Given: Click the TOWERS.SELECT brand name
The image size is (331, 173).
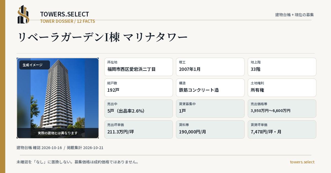Looking at the screenshot, I should (x=65, y=14).
